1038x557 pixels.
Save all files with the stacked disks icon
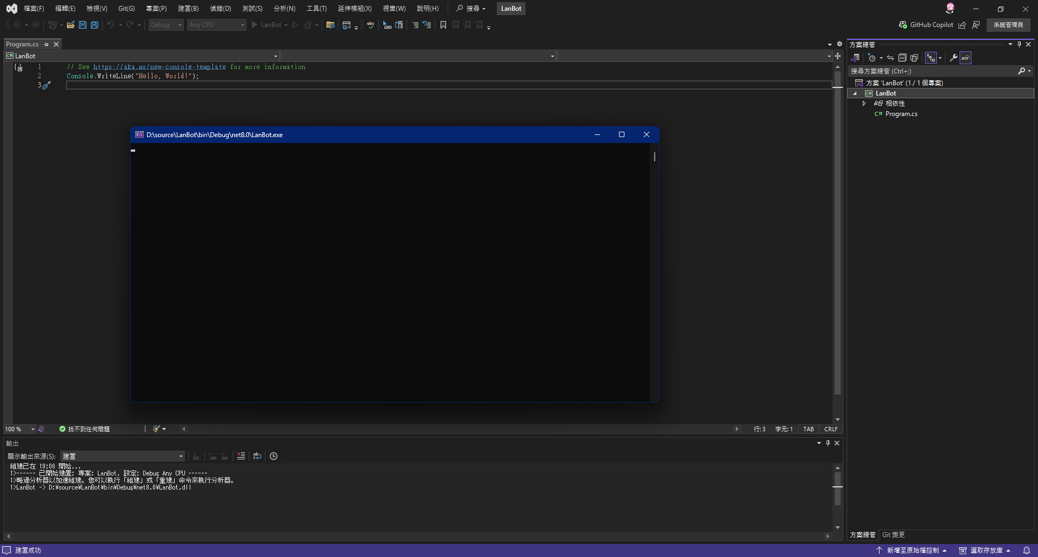pyautogui.click(x=95, y=25)
